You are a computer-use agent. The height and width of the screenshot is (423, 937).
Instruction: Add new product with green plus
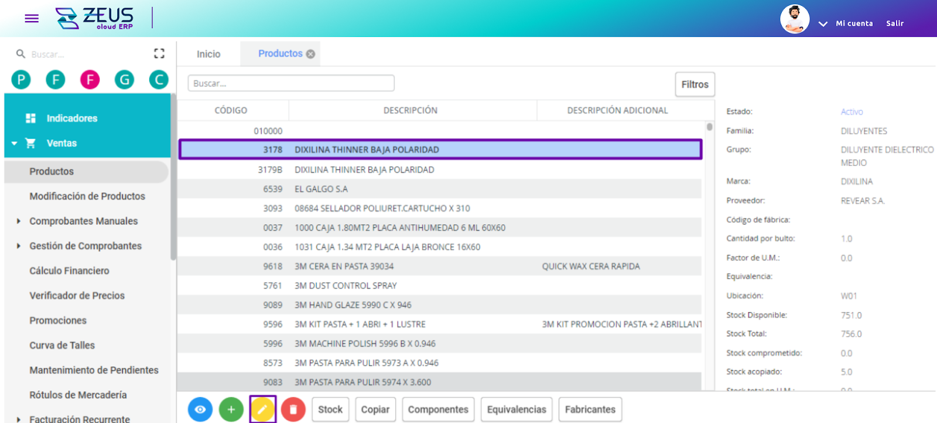tap(231, 410)
